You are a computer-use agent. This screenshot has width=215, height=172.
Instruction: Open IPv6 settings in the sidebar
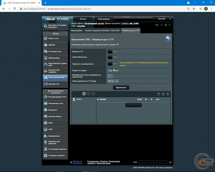[x=55, y=123]
